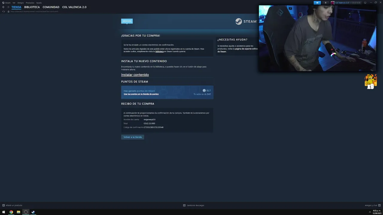Click the confirmation code number

(153, 127)
